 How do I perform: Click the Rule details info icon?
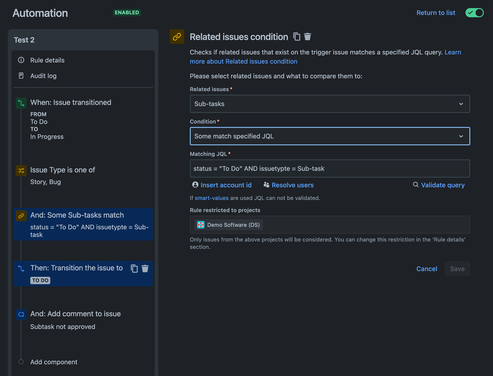coord(21,60)
